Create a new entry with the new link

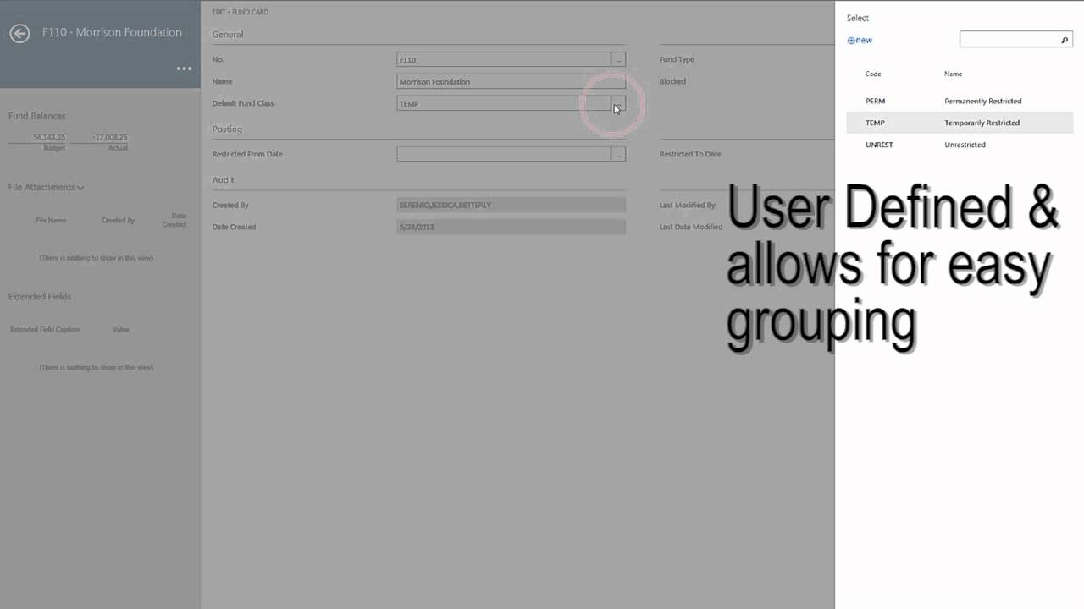[860, 40]
